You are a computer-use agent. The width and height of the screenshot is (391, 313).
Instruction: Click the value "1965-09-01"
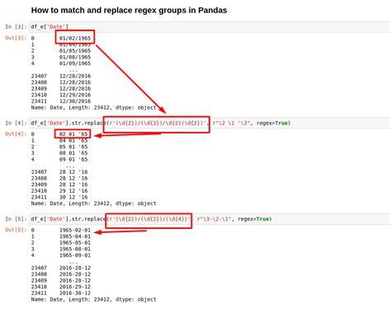[75, 255]
